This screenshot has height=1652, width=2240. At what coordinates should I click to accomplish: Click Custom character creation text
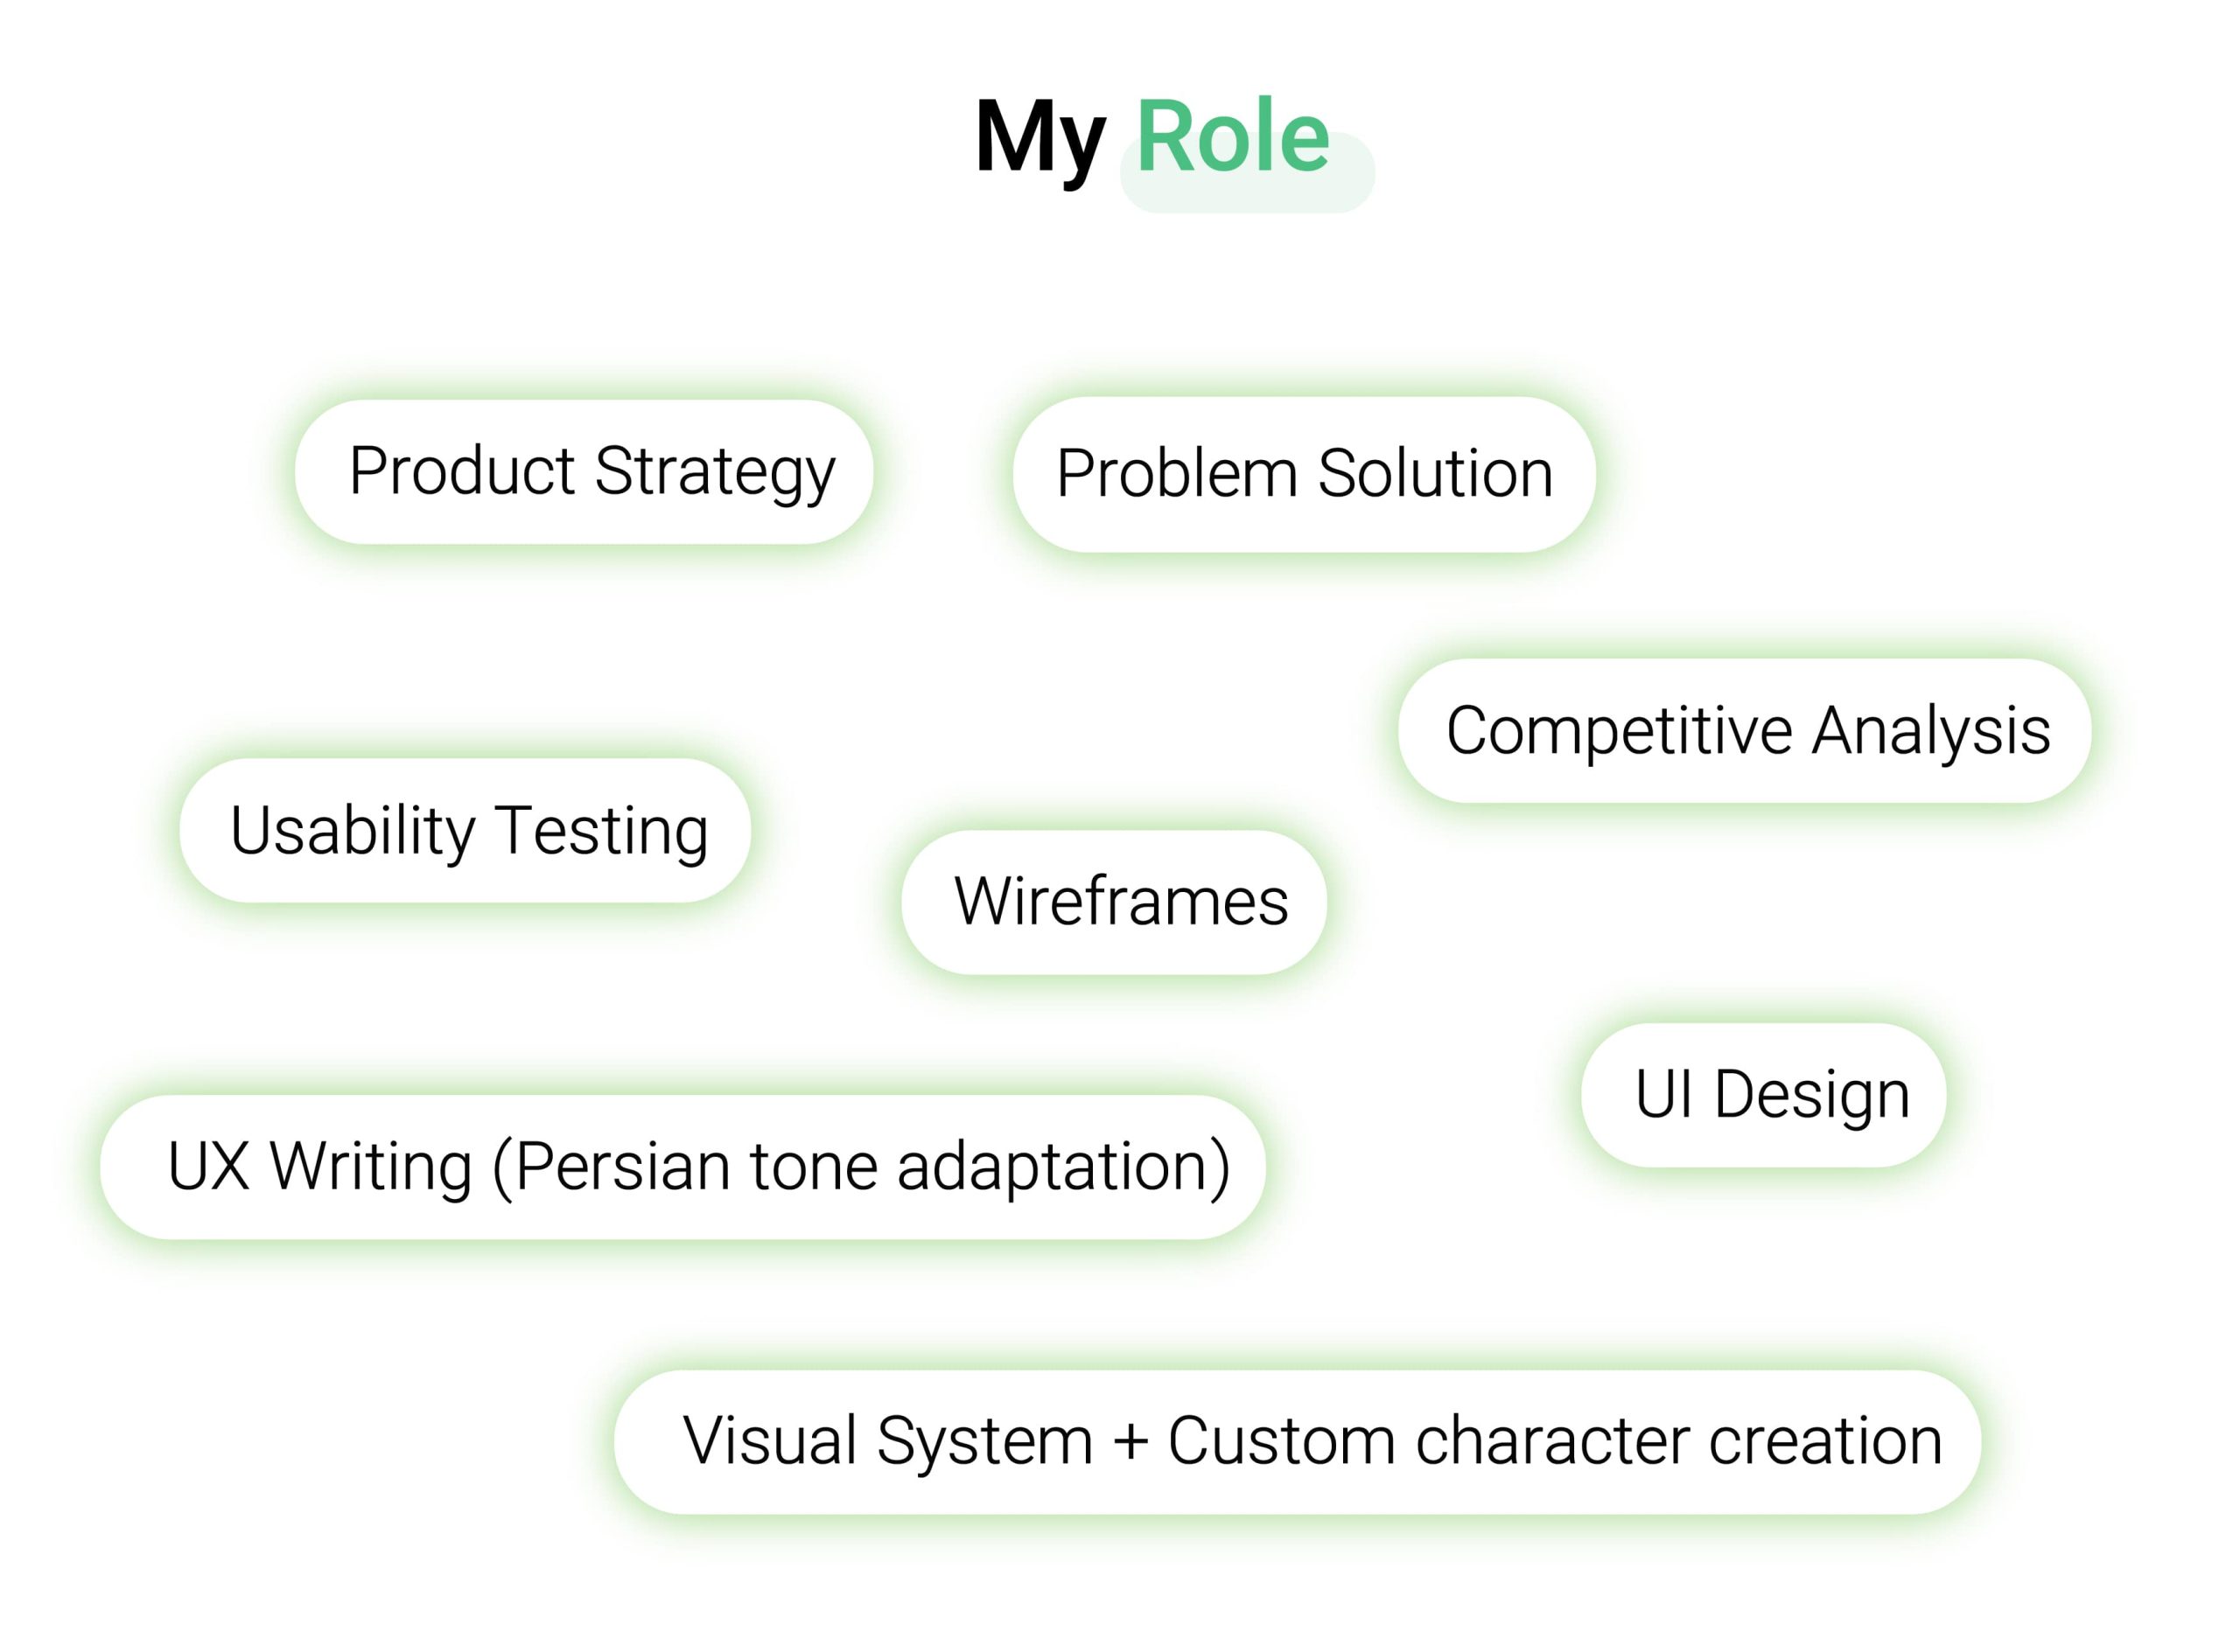tap(1556, 1442)
